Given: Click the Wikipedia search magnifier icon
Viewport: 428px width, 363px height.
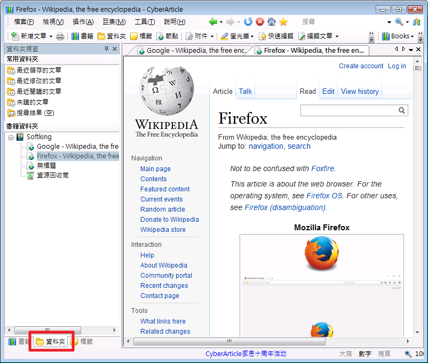Looking at the screenshot, I should (x=402, y=110).
